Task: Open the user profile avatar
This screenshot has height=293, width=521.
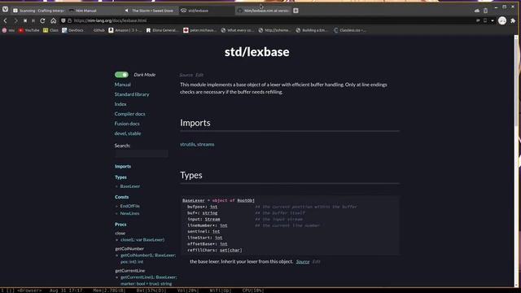Action: point(502,20)
